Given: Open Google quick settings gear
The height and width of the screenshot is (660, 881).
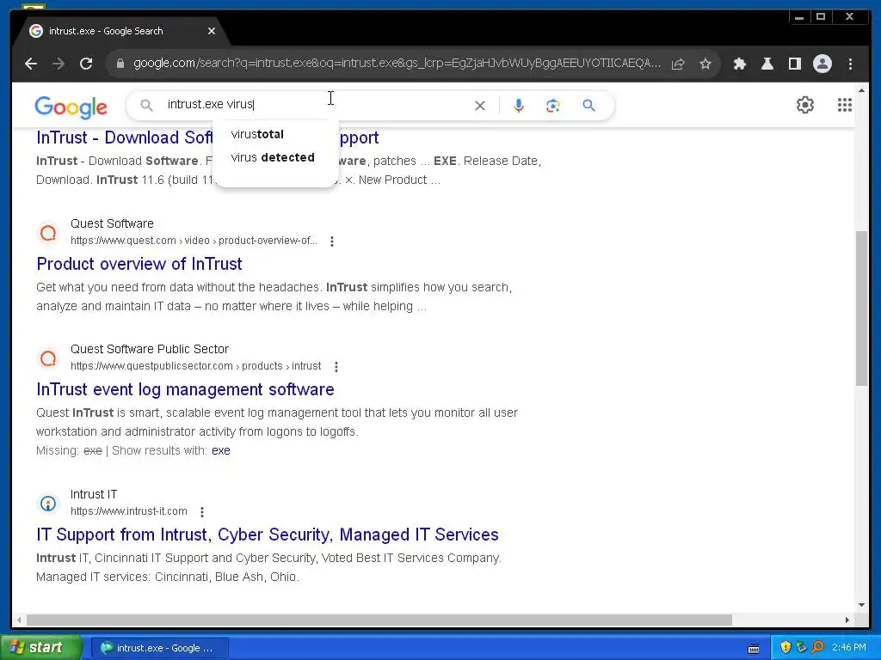Looking at the screenshot, I should tap(804, 105).
